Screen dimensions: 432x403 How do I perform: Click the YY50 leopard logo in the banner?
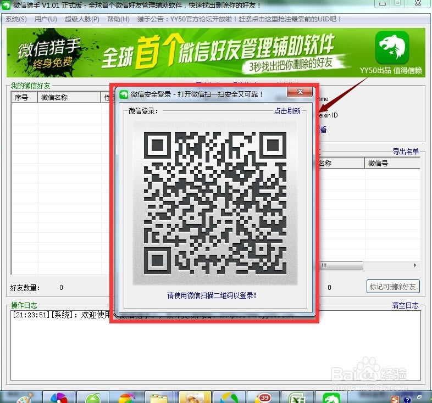point(392,47)
